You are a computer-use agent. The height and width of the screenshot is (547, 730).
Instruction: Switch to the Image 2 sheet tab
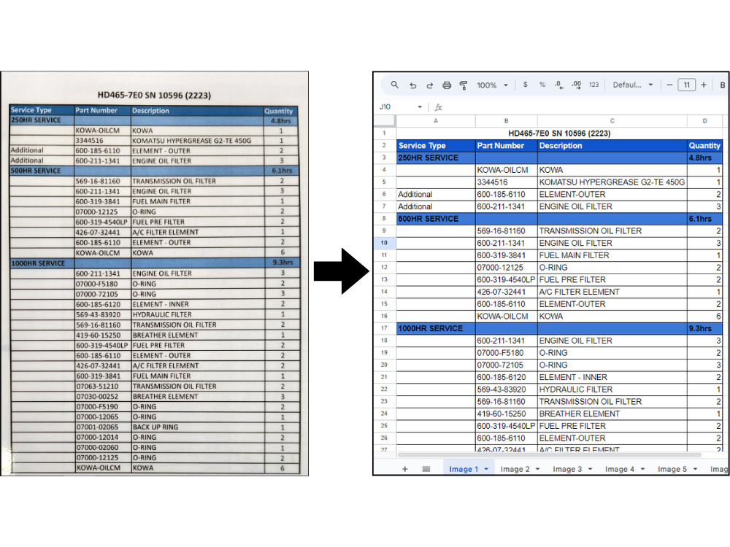pos(515,469)
